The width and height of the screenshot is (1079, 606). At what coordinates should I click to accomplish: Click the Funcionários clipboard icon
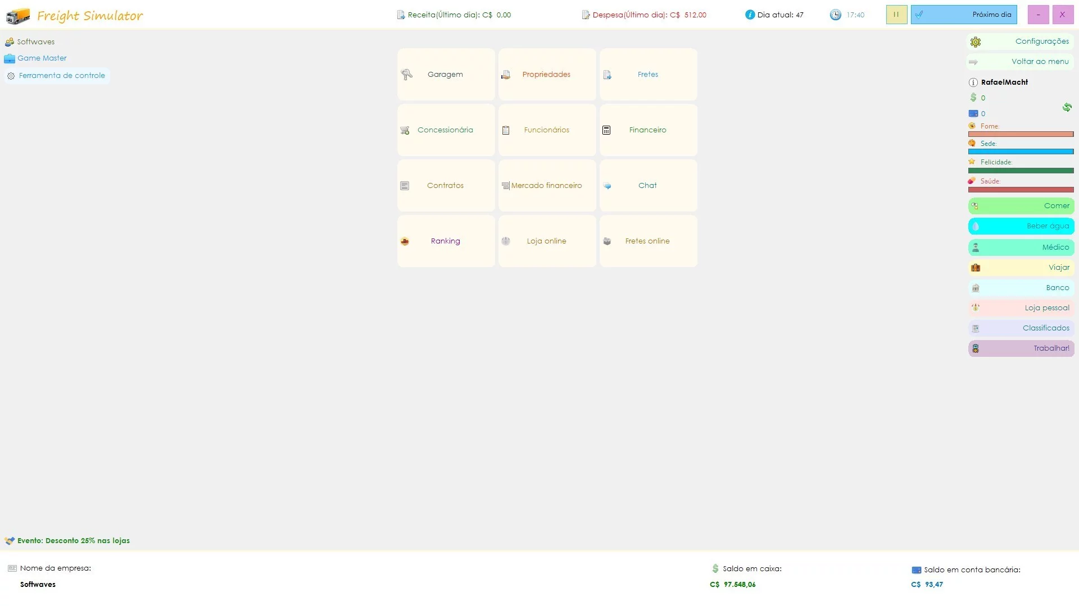[x=506, y=130]
